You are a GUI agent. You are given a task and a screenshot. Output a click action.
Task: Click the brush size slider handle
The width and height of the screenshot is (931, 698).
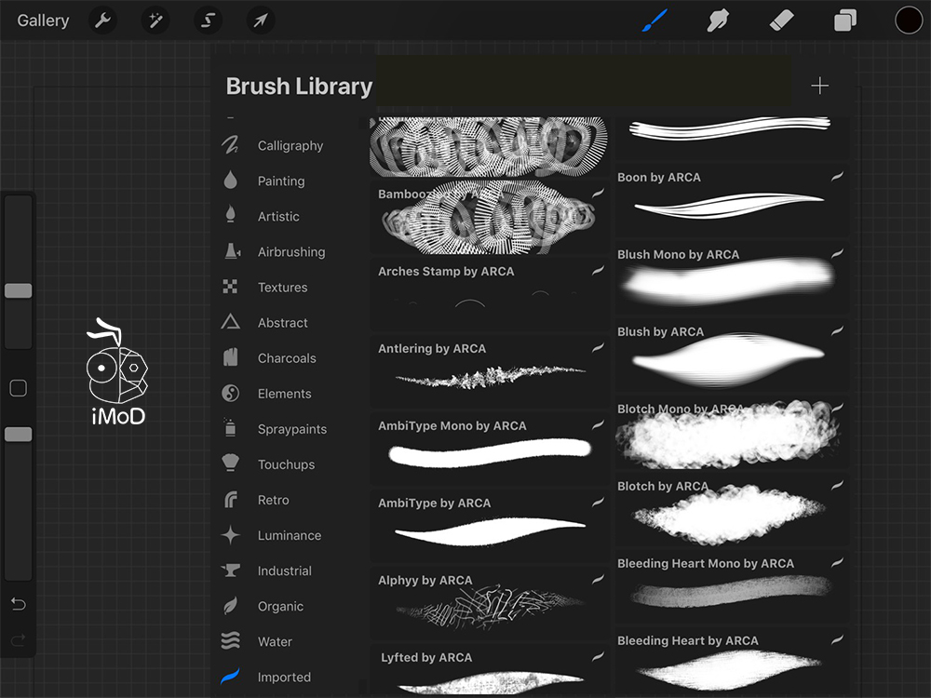point(19,291)
